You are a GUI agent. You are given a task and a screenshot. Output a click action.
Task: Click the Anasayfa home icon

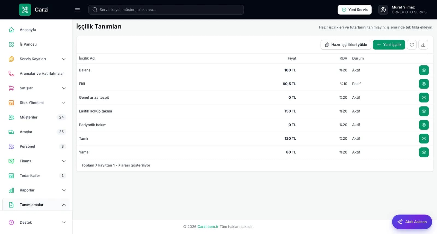(11, 30)
